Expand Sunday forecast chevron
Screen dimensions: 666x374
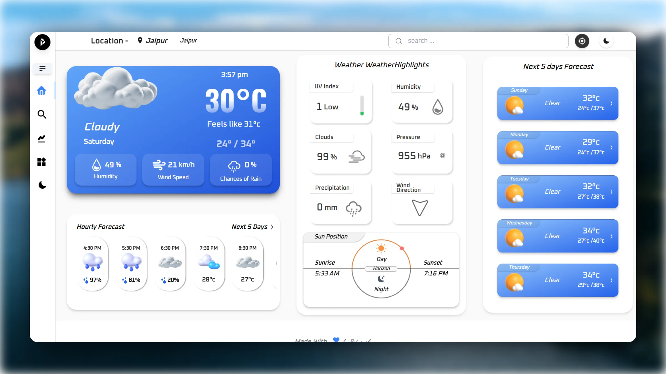(x=612, y=103)
